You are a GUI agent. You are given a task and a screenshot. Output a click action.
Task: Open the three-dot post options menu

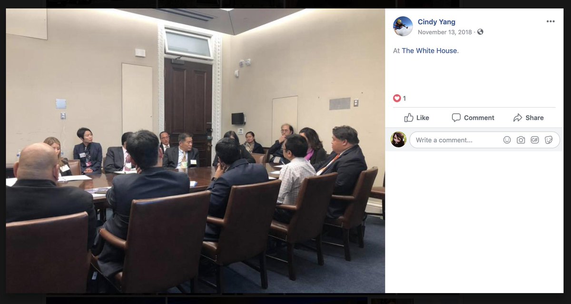(551, 21)
